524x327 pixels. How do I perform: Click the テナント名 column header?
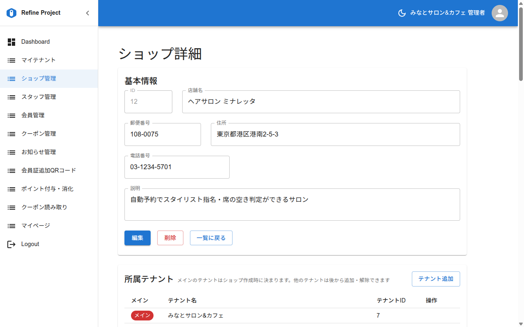tap(182, 300)
